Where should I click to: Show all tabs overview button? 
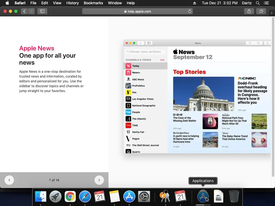pyautogui.click(x=261, y=11)
